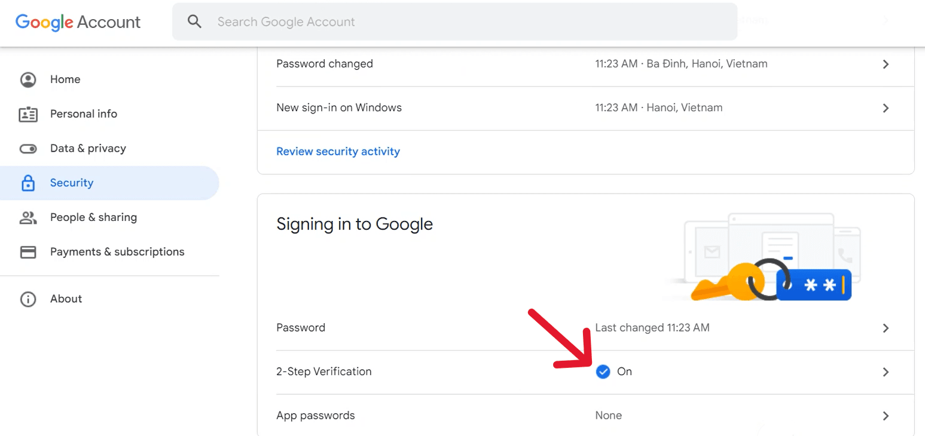Select the Home icon in the sidebar

28,79
